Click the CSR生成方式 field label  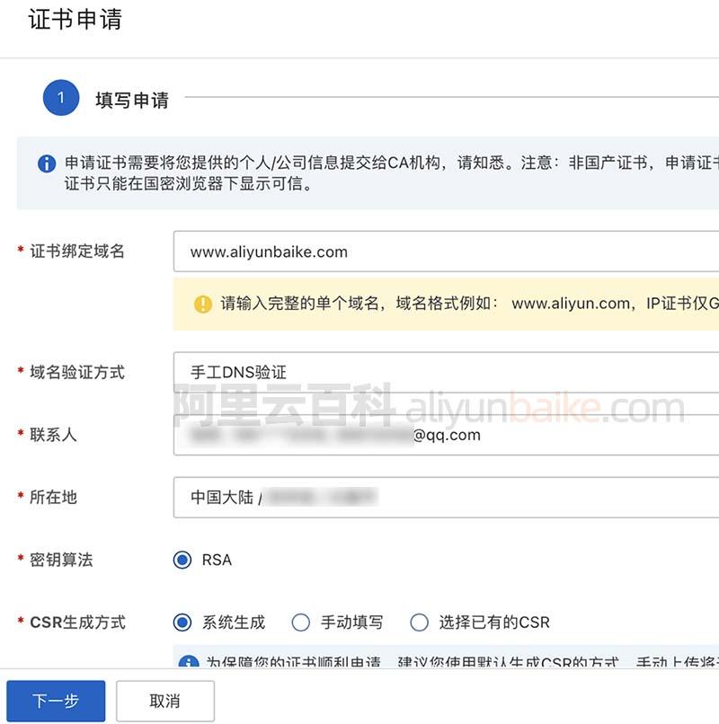77,622
